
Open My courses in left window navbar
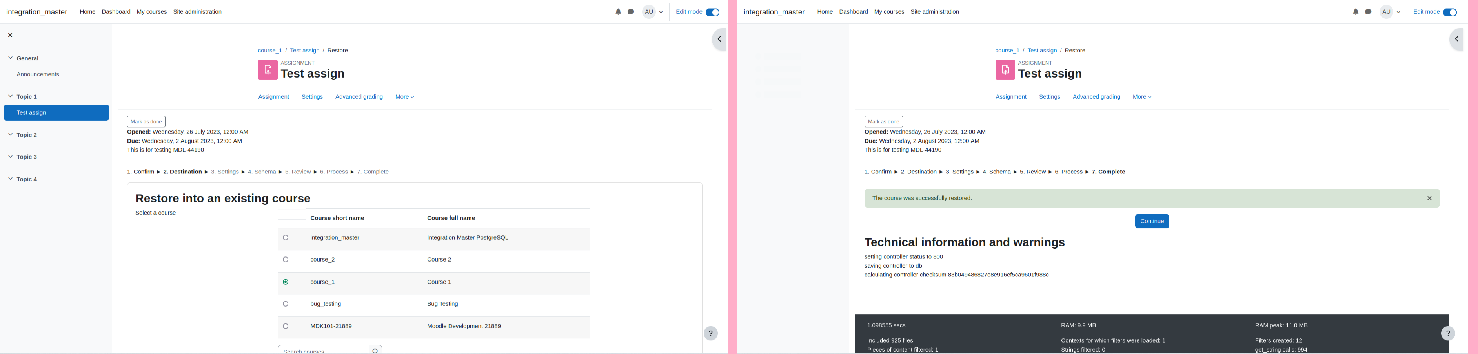pyautogui.click(x=151, y=12)
